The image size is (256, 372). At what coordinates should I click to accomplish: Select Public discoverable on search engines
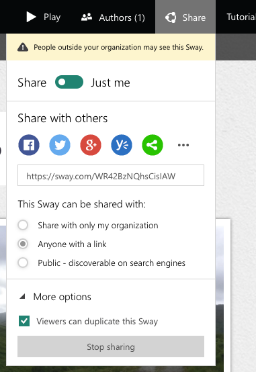click(x=23, y=263)
